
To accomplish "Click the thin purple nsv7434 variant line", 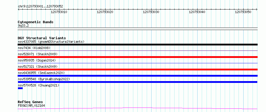I will click(x=137, y=51).
